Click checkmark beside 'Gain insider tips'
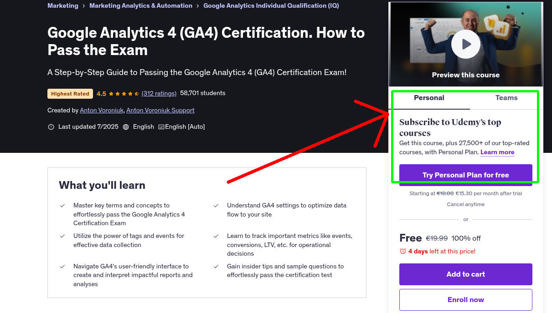This screenshot has width=552, height=313. click(x=216, y=267)
